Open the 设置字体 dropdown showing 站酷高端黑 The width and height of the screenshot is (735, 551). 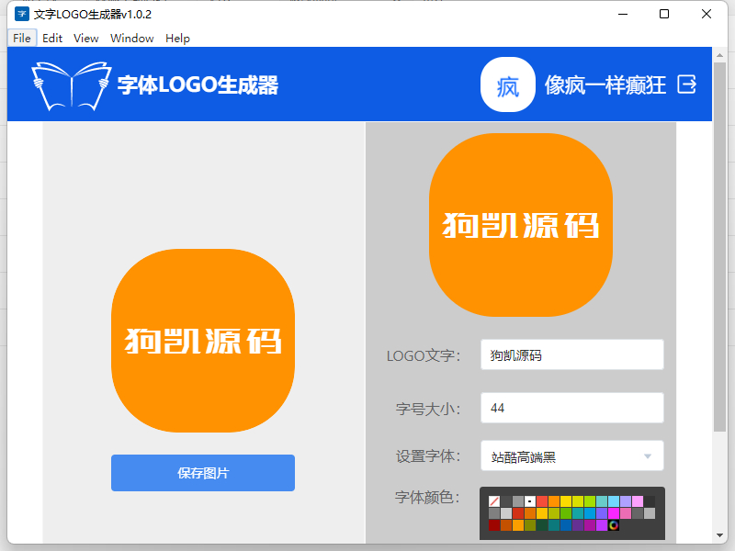coord(571,455)
